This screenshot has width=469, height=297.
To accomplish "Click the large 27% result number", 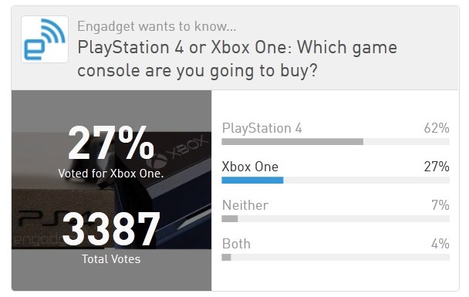I will 111,143.
